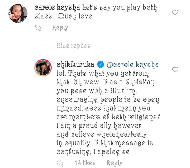Click the blue verified badge next to chikikuruka

(101, 65)
